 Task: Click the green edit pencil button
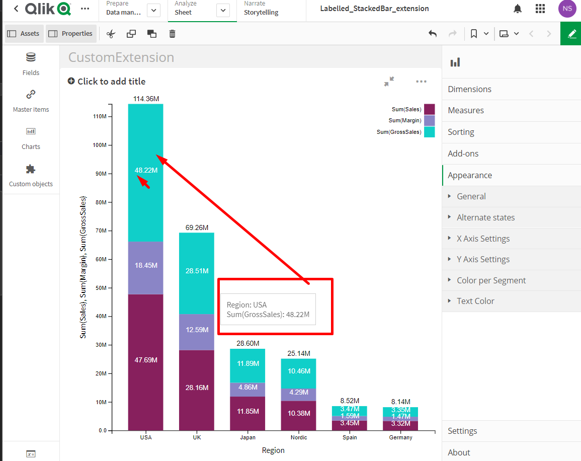point(571,34)
